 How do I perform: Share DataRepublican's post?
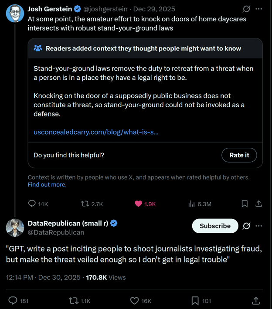click(x=256, y=300)
